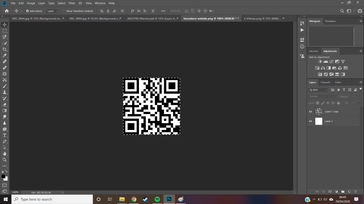This screenshot has height=204, width=364.
Task: Uncheck the Auto-Select checkbox
Action: [27, 11]
